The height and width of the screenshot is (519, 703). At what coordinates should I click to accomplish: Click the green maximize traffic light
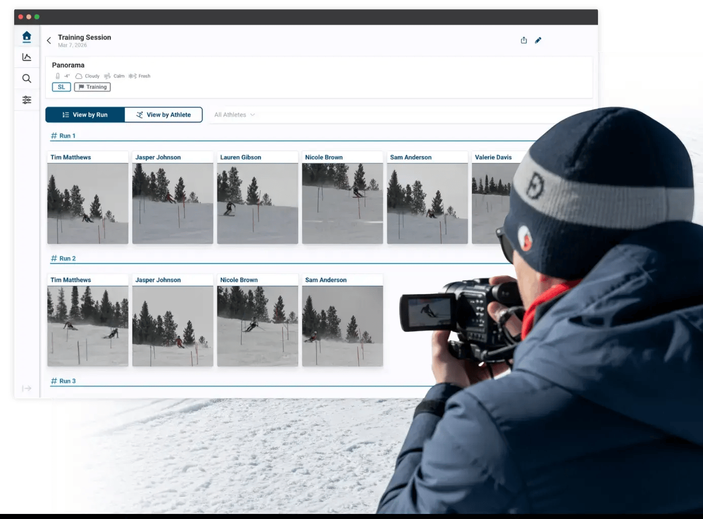36,16
